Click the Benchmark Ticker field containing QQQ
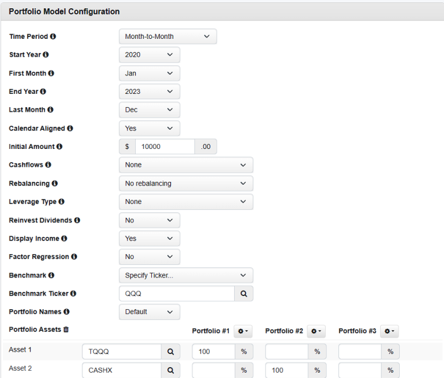This screenshot has height=378, width=444. click(177, 294)
